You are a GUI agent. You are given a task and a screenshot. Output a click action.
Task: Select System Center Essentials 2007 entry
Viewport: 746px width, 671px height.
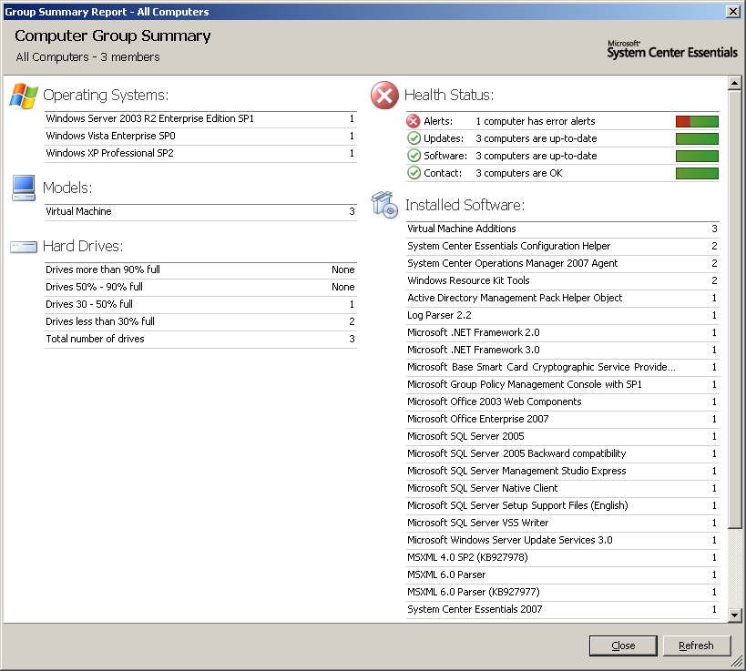point(562,609)
